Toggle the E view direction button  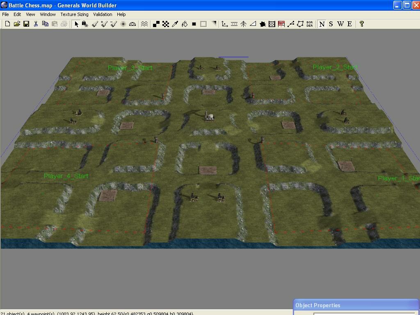click(350, 24)
